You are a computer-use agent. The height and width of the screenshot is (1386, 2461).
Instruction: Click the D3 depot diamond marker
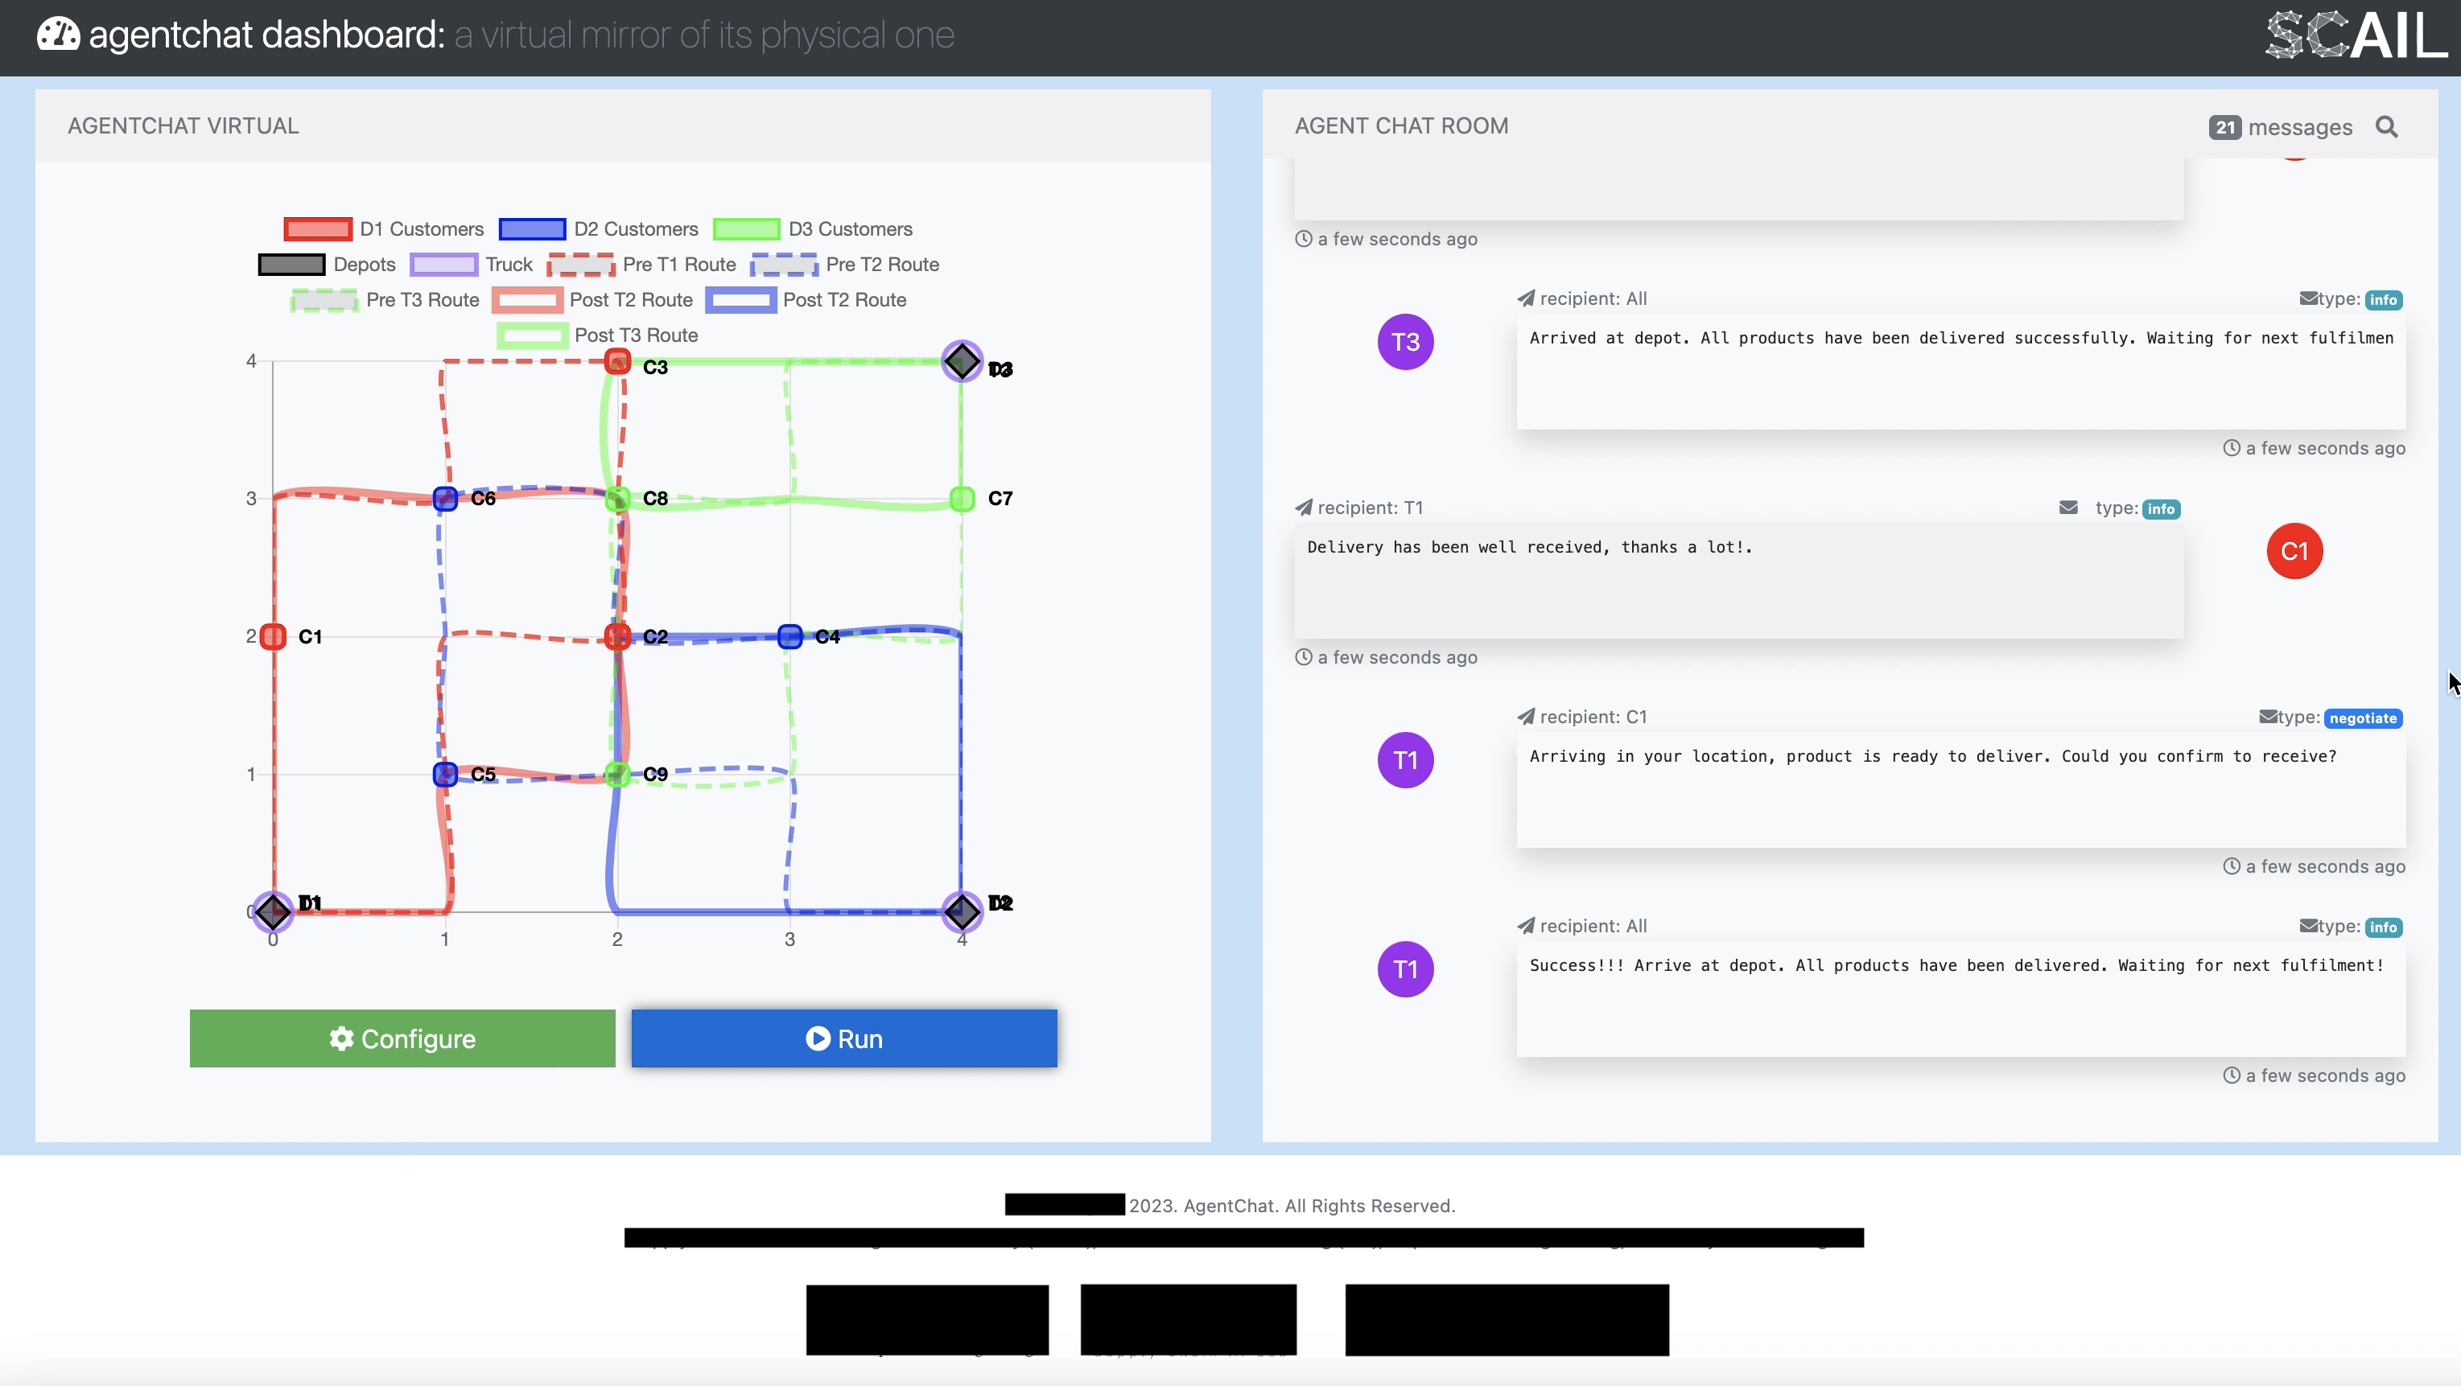(961, 361)
